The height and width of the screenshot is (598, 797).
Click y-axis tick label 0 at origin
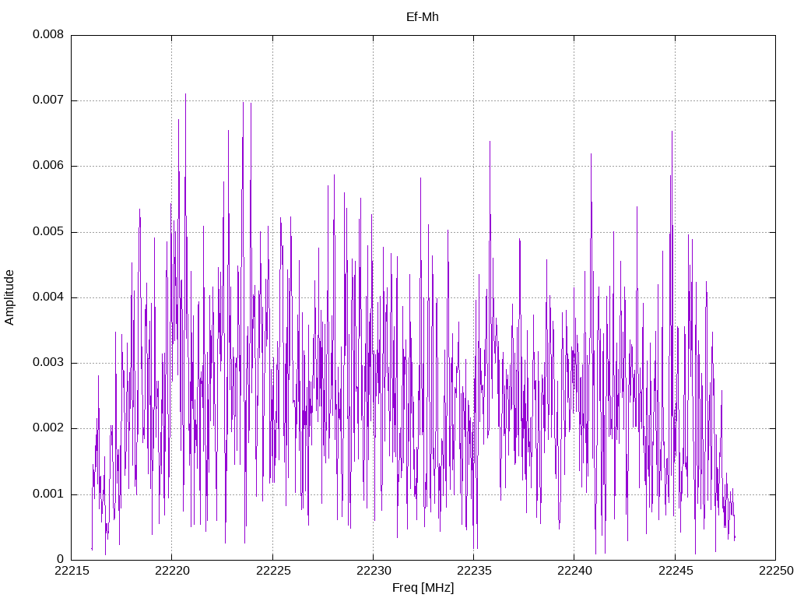coord(61,560)
